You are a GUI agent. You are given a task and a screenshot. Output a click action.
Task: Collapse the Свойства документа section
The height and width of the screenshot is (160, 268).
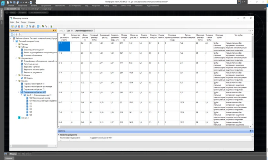point(58,135)
